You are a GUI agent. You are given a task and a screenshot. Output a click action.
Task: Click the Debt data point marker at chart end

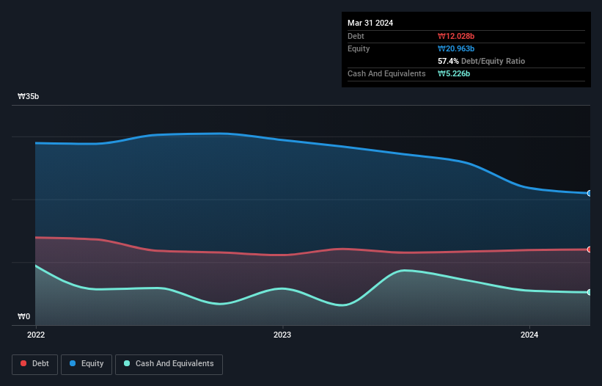(590, 250)
